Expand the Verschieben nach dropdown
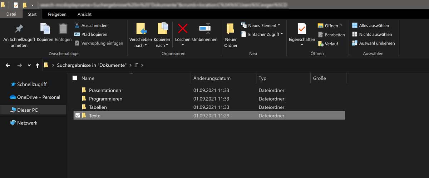The width and height of the screenshot is (429, 178). point(140,46)
